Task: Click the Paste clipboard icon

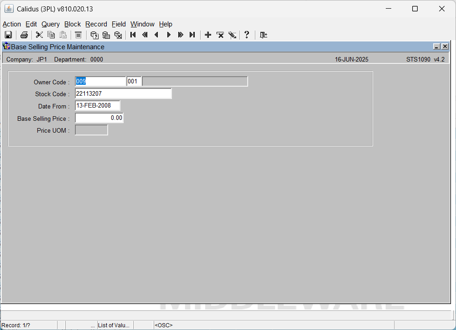Action: coord(63,35)
